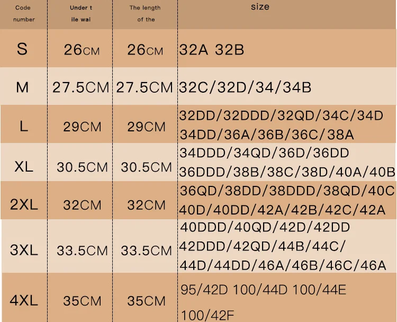Click the S size code cell

pos(22,49)
